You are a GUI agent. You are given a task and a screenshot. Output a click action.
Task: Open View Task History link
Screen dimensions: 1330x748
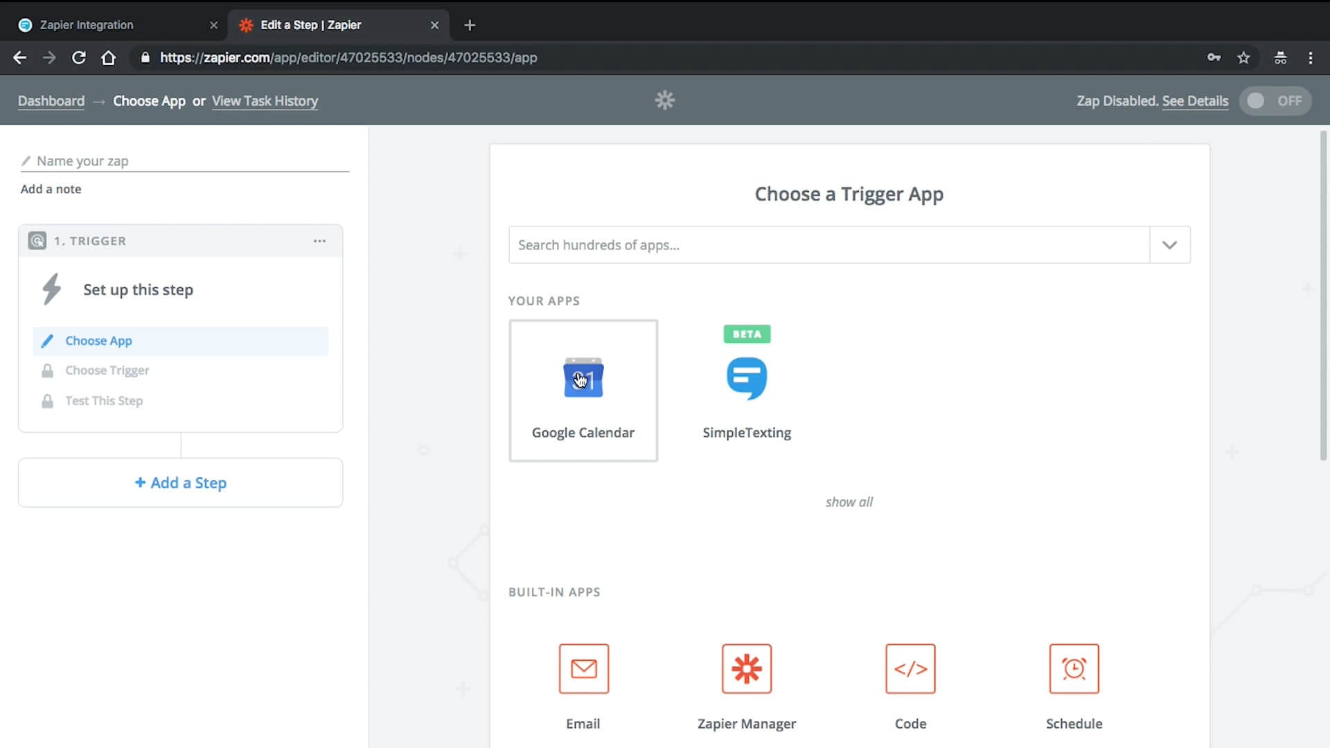[265, 101]
